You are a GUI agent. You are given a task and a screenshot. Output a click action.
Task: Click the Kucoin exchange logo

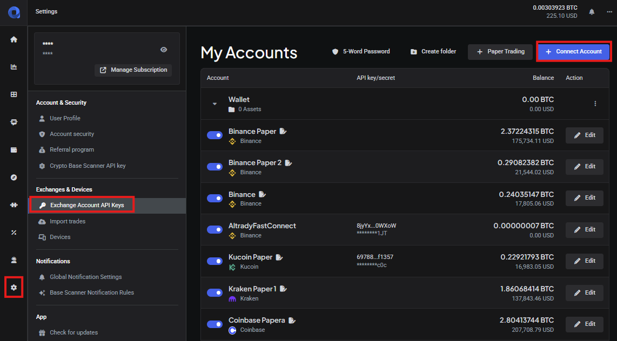(x=232, y=267)
